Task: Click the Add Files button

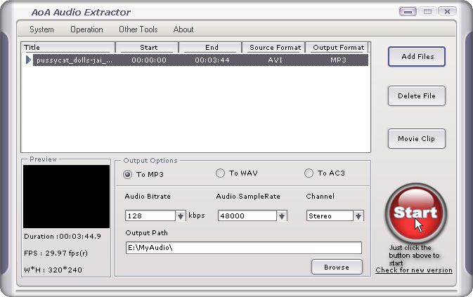Action: click(x=416, y=56)
